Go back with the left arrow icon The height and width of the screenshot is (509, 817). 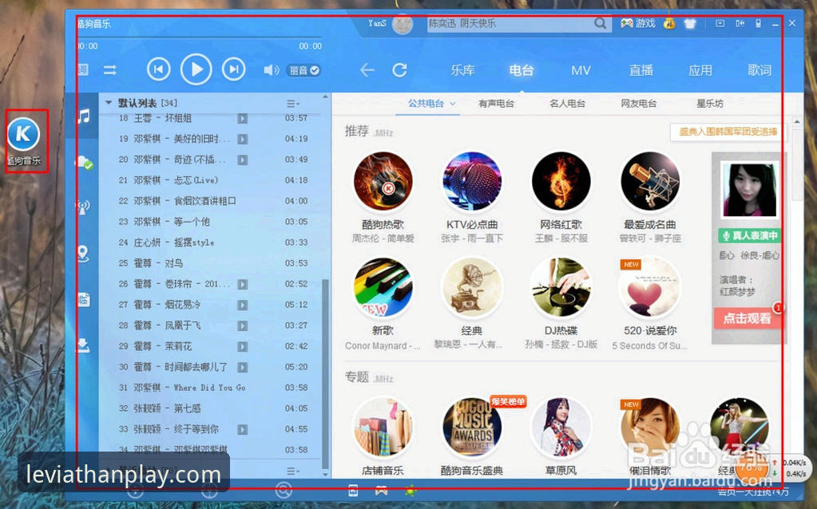(367, 69)
